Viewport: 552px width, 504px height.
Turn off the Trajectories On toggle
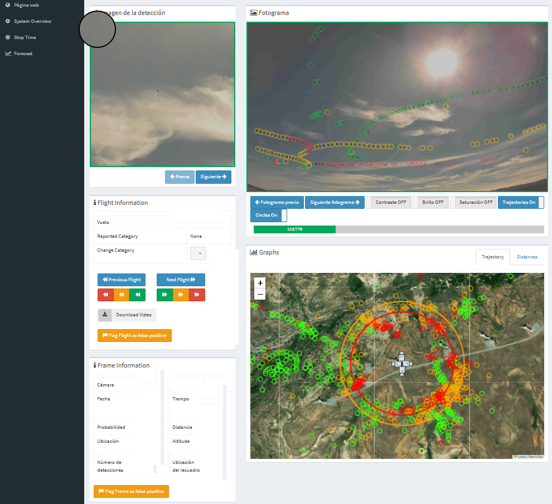pos(521,202)
